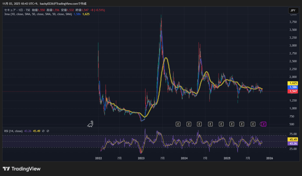Click the rightmost white E earnings marker
Viewport: 302px width, 176px height.
[x=253, y=124]
